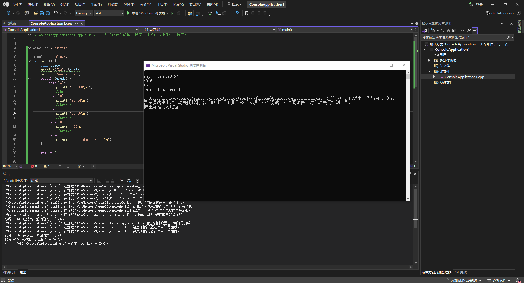The width and height of the screenshot is (524, 283).
Task: Click 选择仓库 in the status bar
Action: coord(499,280)
